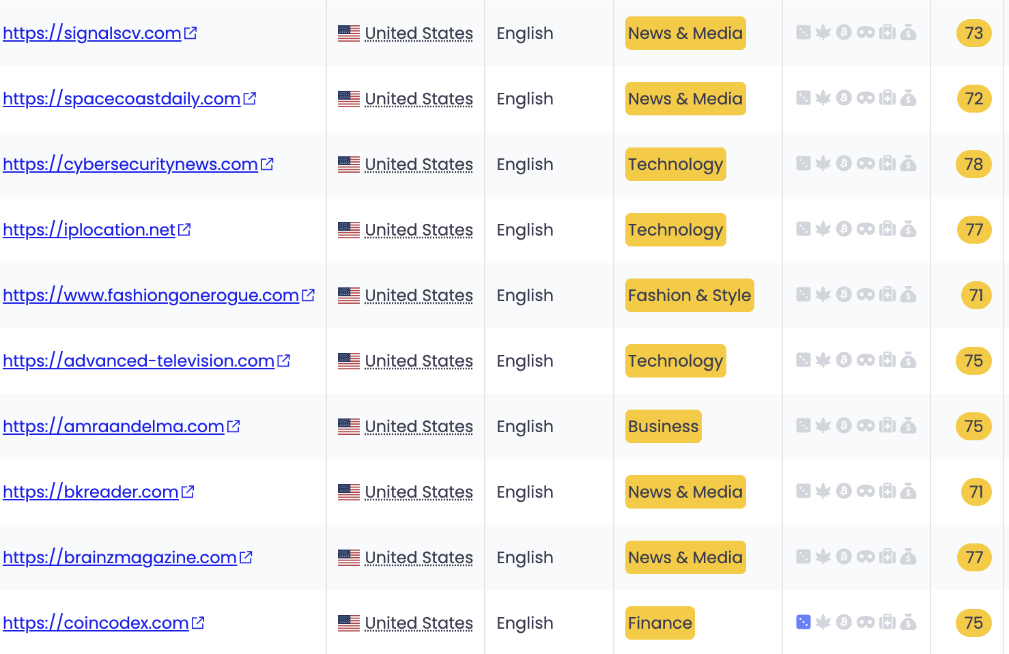Click the mask icon in cybersecuritynews.com row
The image size is (1009, 654).
[x=866, y=164]
